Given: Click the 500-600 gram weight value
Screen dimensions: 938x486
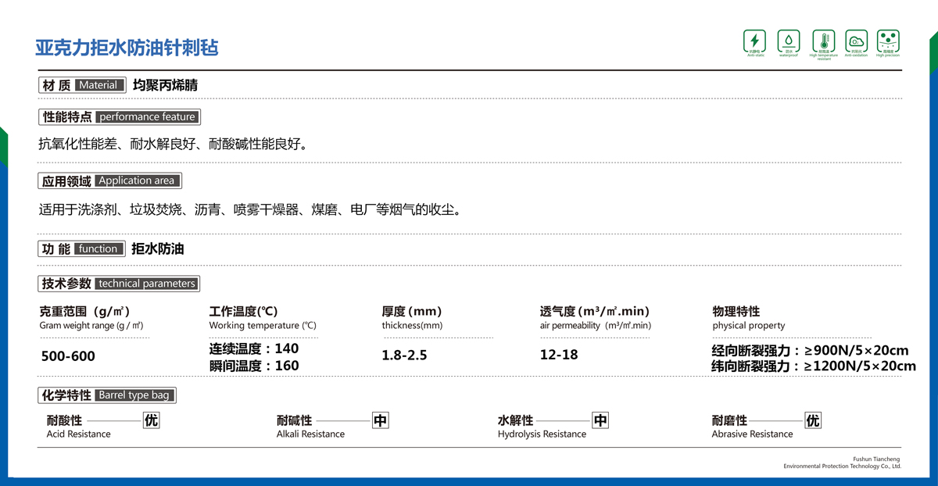Looking at the screenshot, I should 68,356.
